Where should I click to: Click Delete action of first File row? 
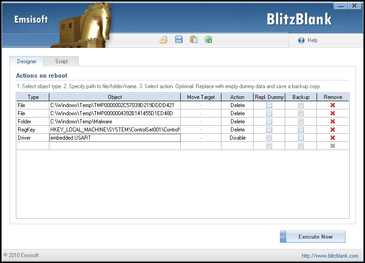(x=237, y=105)
